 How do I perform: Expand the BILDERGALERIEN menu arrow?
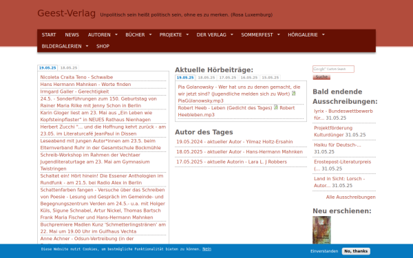[87, 46]
